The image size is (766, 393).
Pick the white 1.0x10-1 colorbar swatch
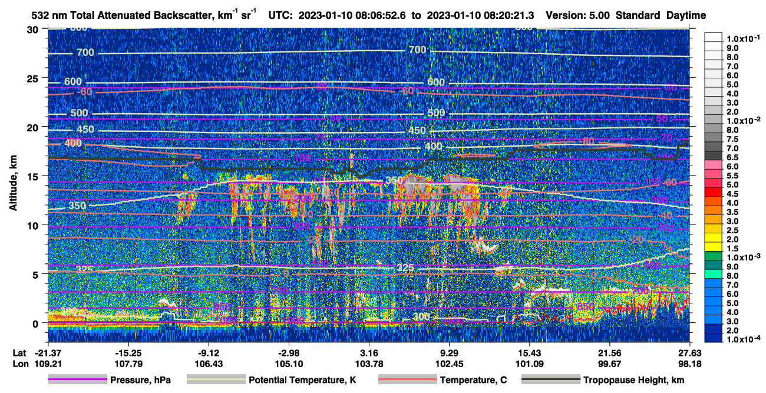click(x=713, y=38)
